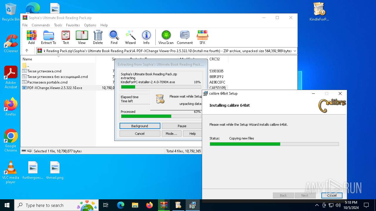Open Task View on the taskbar

click(x=106, y=205)
